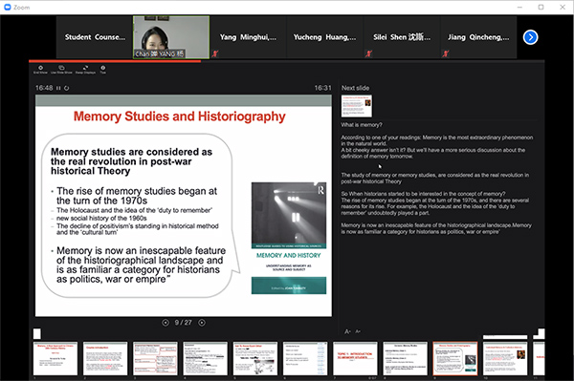Select Chan YANG's video tile

(x=171, y=37)
